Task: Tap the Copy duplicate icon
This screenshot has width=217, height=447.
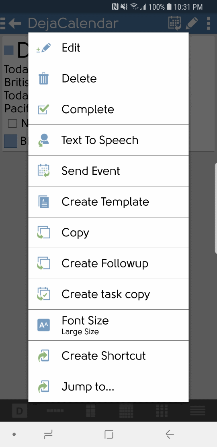Action: point(43,232)
